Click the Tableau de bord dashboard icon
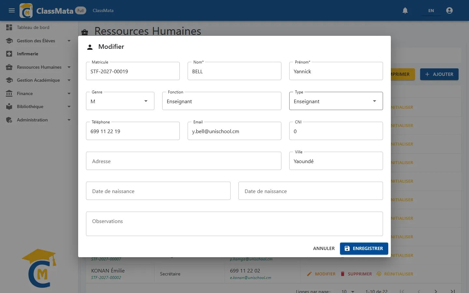 pyautogui.click(x=9, y=27)
